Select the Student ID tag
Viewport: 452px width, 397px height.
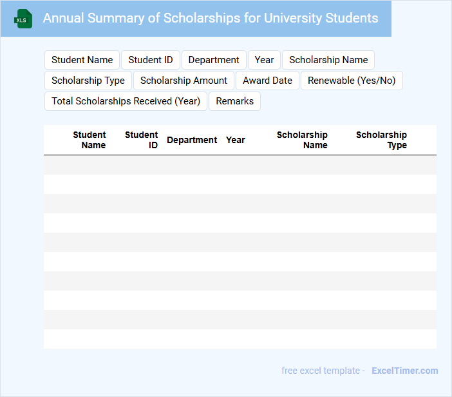[x=151, y=60]
